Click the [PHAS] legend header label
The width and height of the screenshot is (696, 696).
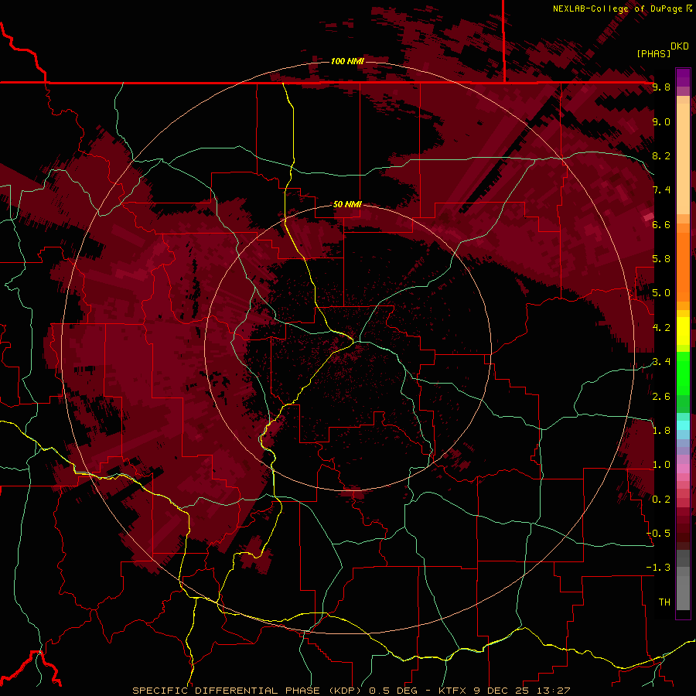click(653, 54)
